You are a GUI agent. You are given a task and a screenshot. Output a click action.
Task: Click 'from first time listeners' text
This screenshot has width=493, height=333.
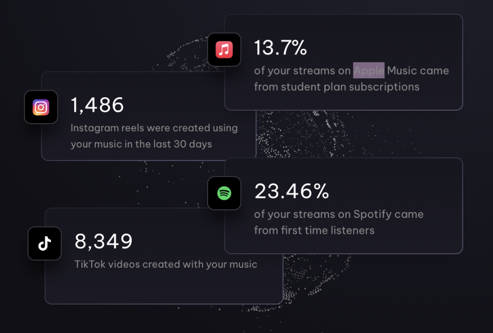coord(314,231)
